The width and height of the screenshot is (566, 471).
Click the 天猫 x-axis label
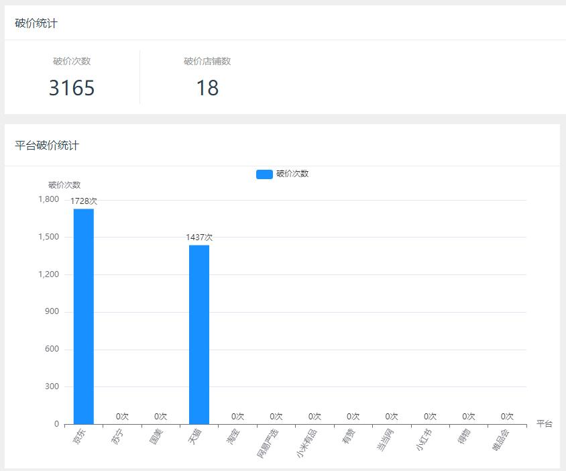[194, 437]
